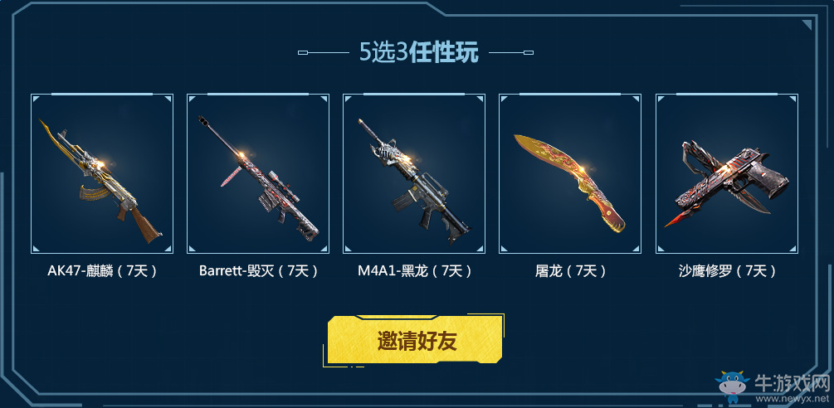Click the ornament line left of the 5选3 heading
834x408 pixels.
pyautogui.click(x=324, y=52)
